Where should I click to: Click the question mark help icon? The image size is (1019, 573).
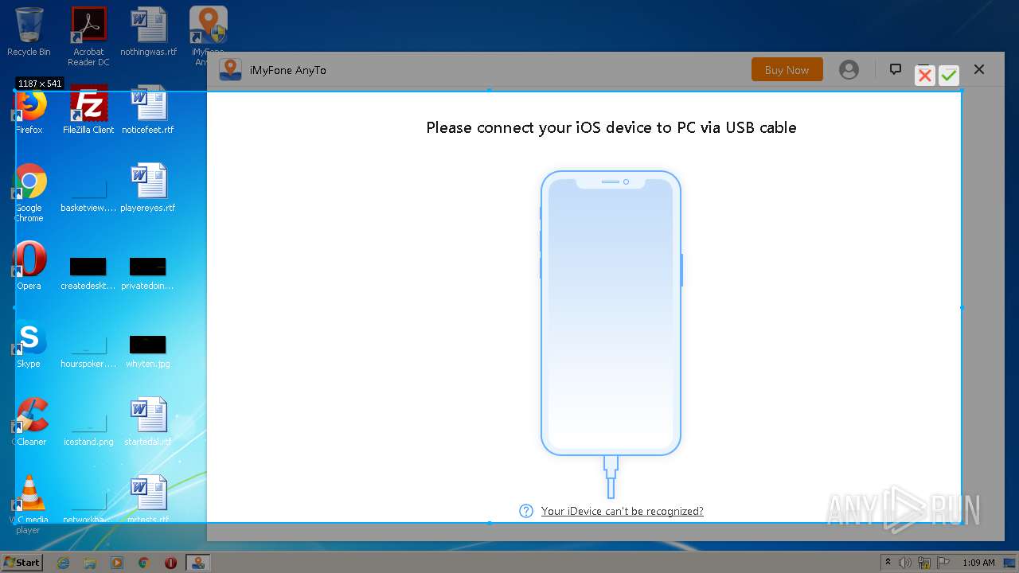click(526, 511)
